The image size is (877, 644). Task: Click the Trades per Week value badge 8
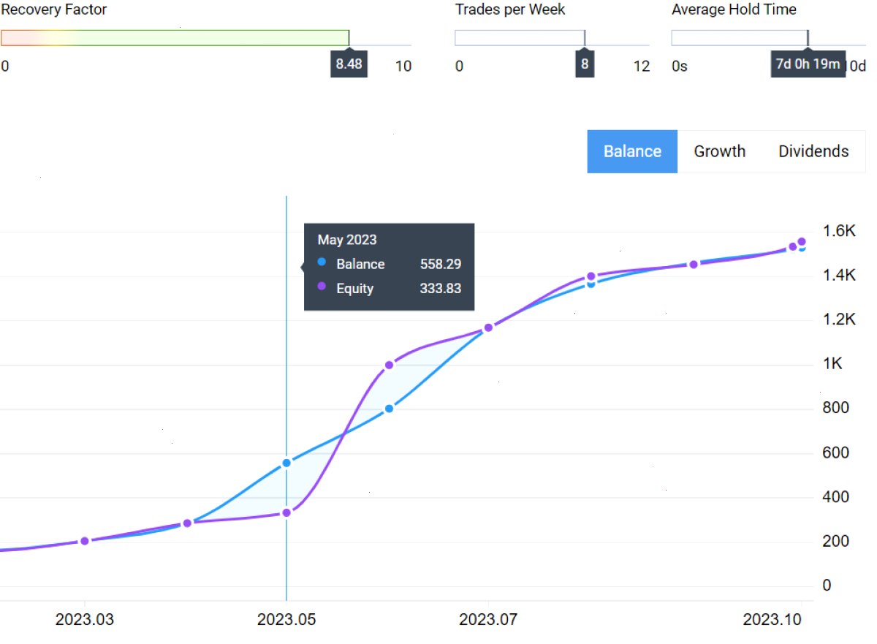tap(585, 64)
